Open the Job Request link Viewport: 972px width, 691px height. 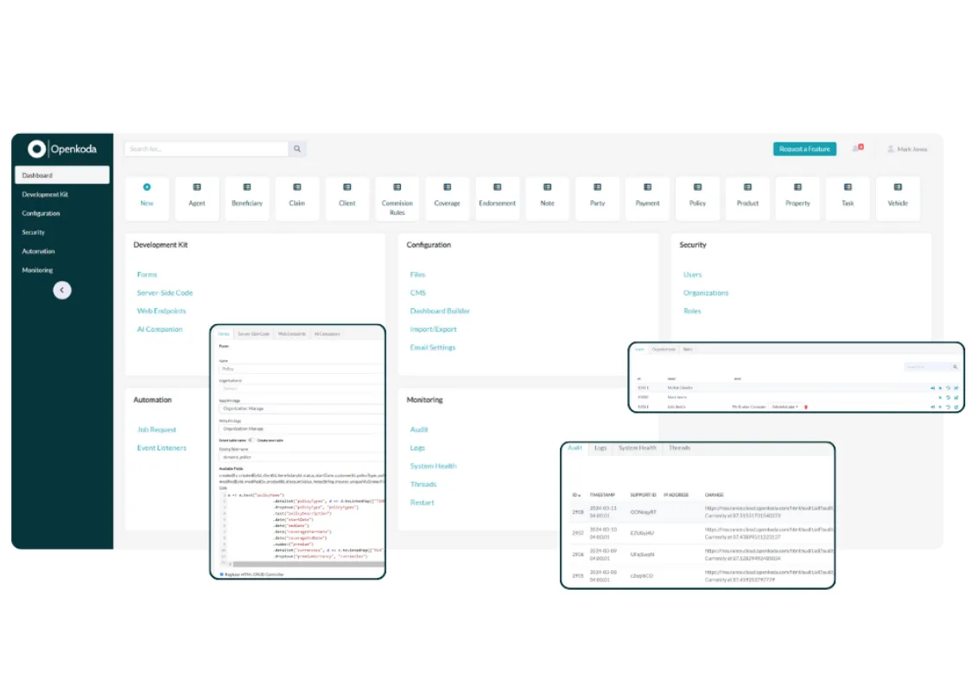tap(157, 429)
